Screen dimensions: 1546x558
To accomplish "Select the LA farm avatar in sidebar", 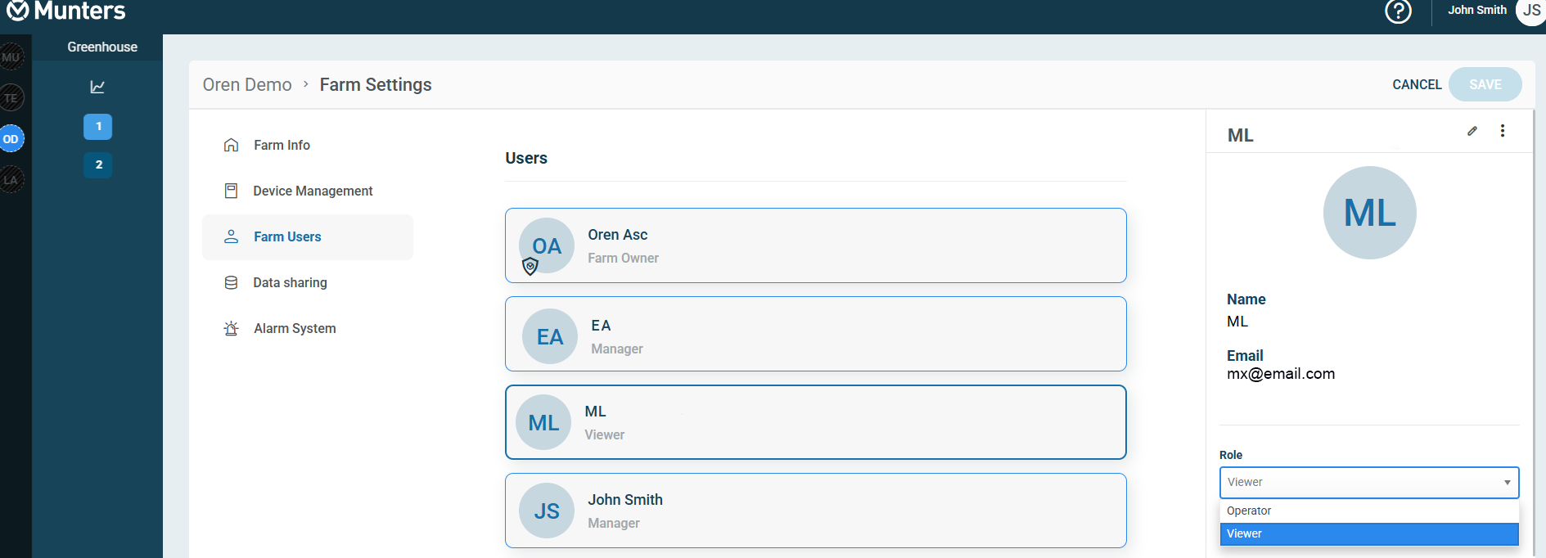I will [x=11, y=180].
